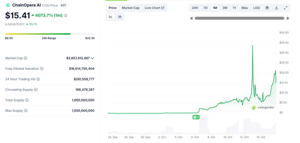Toggle LOG scale on chart

[x=257, y=8]
